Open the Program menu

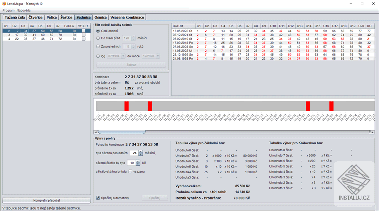[x=8, y=10]
